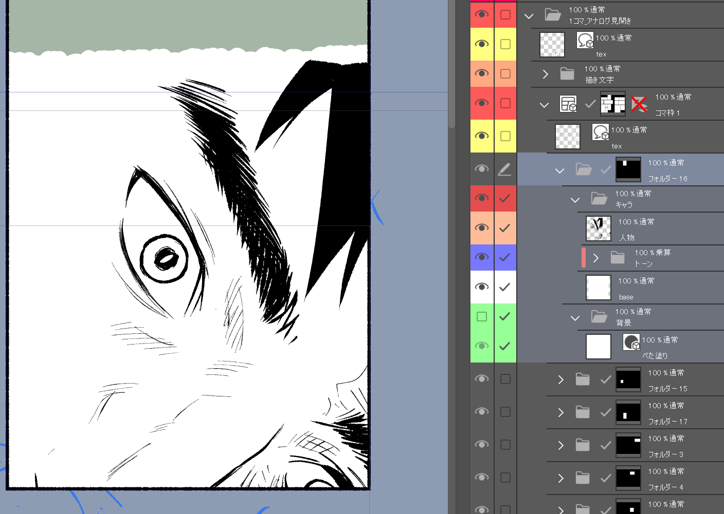Tick the selection checkbox for フォルダー-15
724x514 pixels.
coord(505,379)
